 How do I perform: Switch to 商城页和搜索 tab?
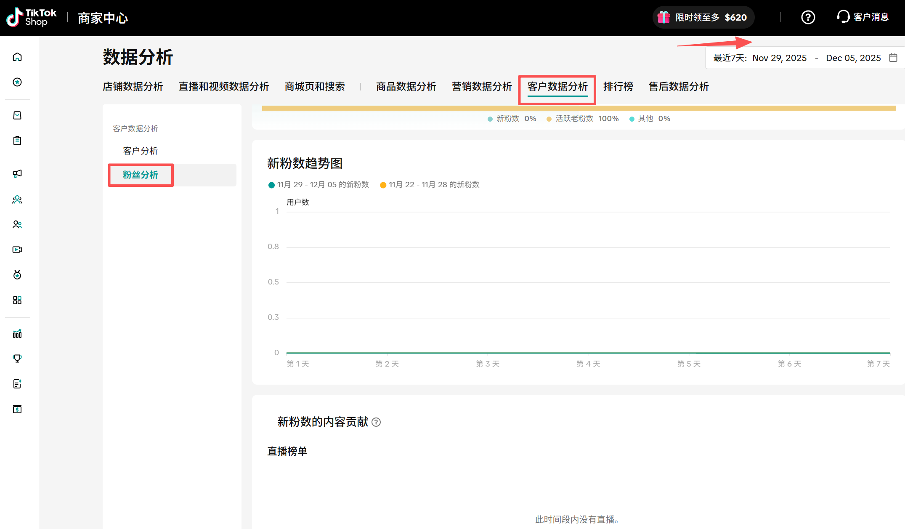click(315, 86)
